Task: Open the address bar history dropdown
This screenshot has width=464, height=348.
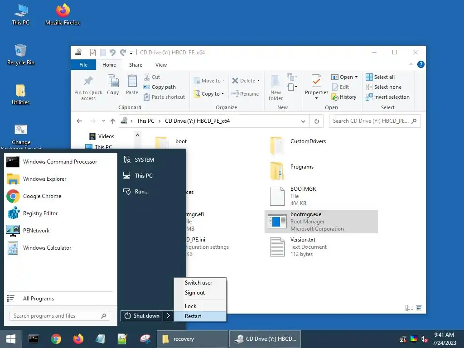Action: click(303, 121)
